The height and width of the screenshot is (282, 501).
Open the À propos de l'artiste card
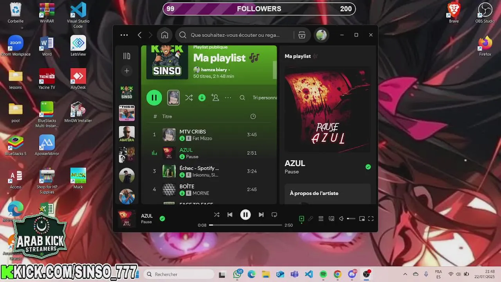click(327, 193)
